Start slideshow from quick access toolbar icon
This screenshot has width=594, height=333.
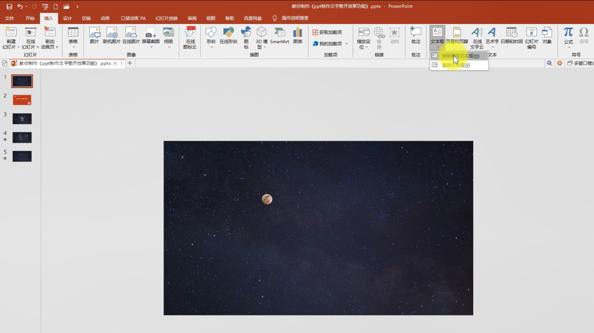point(45,7)
